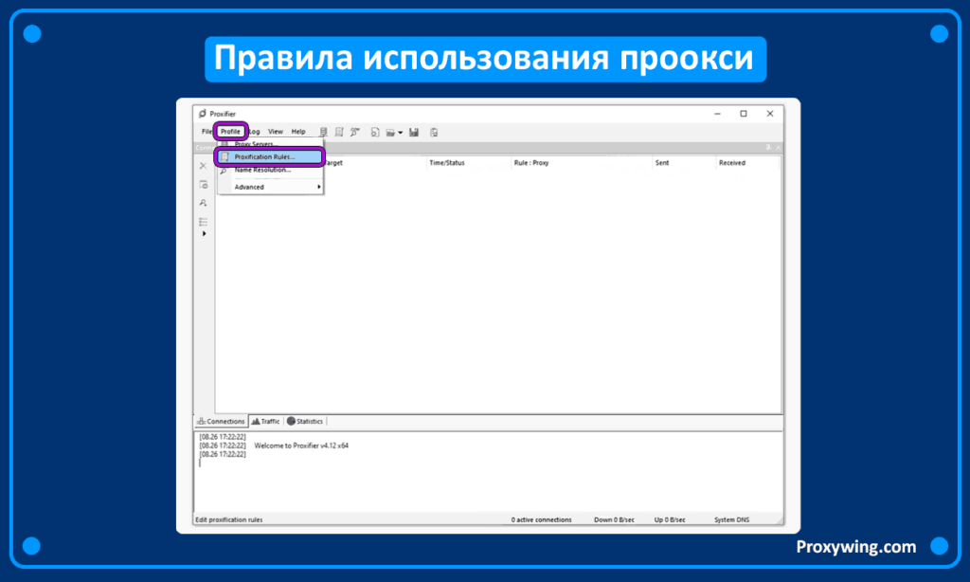Open the Proxy Servers toolbar icon
Image resolution: width=970 pixels, height=582 pixels.
click(323, 132)
